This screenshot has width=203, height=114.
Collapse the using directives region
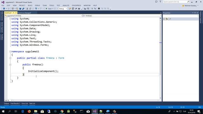tap(10, 19)
